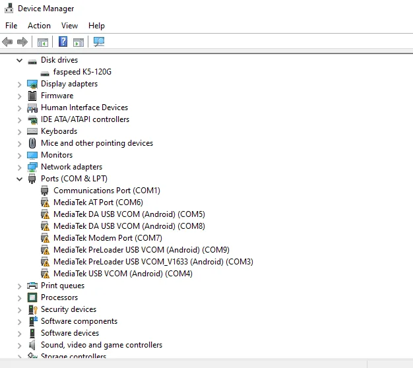Click the Ports (COM & LPT) plug icon
Image resolution: width=413 pixels, height=368 pixels.
tap(32, 179)
